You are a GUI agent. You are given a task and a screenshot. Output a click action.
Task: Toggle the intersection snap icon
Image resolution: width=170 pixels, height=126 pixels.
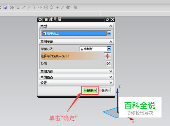(40, 7)
